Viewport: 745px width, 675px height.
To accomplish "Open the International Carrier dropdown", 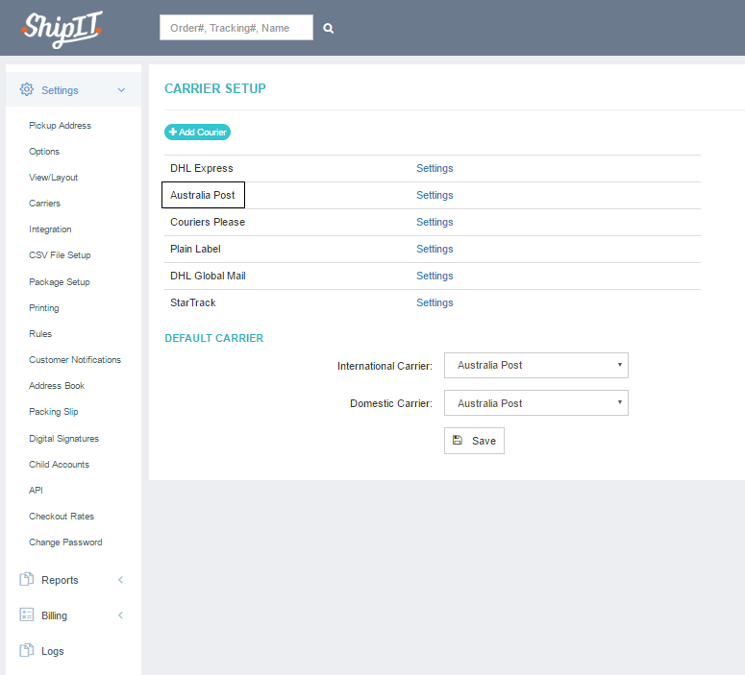I will coord(536,365).
